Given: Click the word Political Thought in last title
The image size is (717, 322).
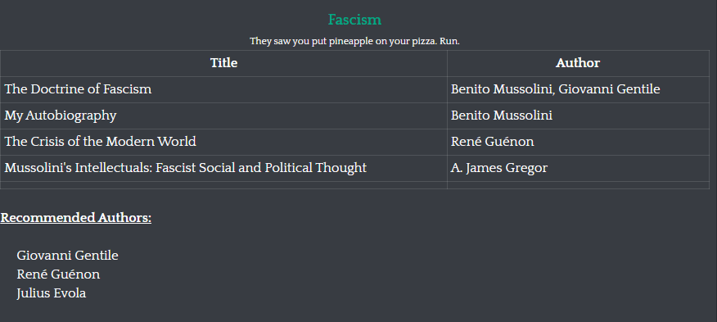Looking at the screenshot, I should pyautogui.click(x=315, y=168).
